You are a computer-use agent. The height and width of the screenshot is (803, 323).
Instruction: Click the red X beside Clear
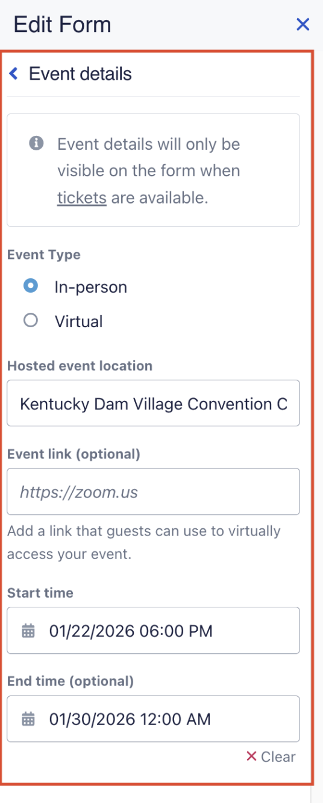251,757
